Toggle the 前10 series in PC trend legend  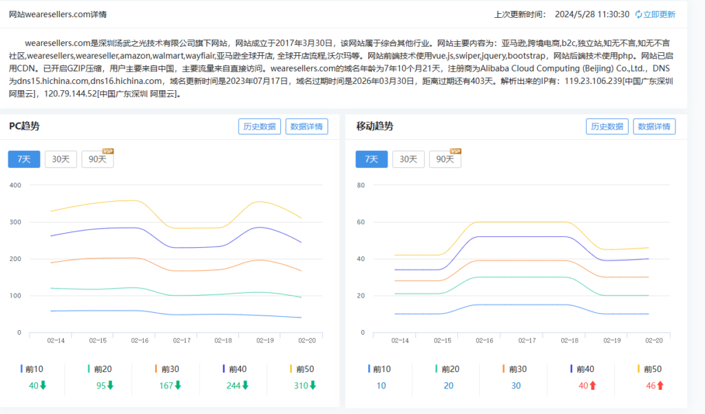[31, 369]
